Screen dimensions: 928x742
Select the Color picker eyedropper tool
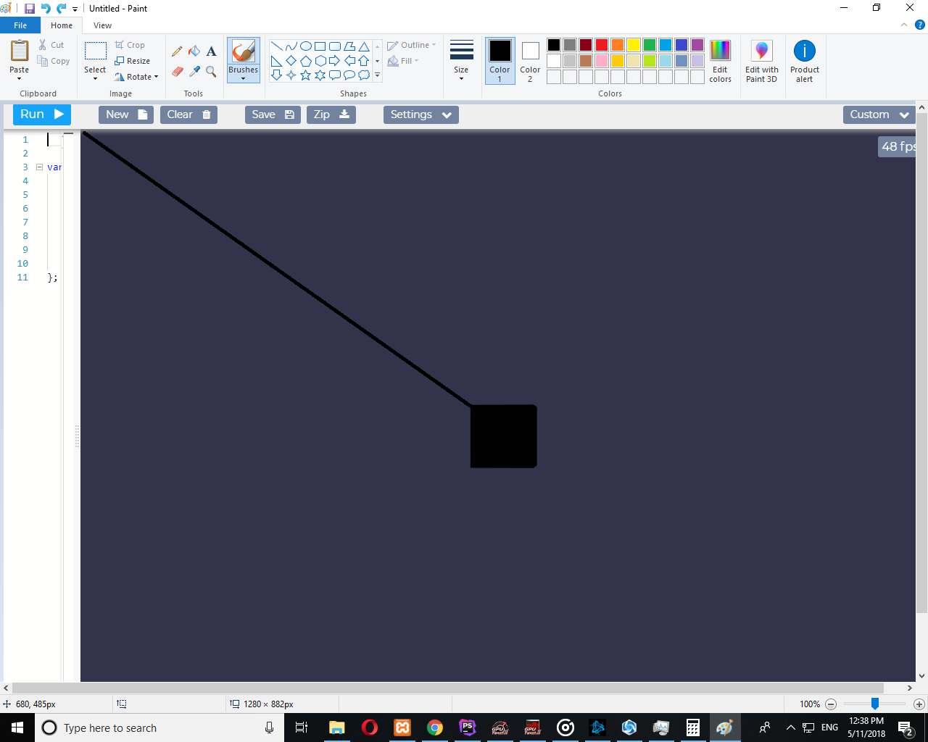194,72
